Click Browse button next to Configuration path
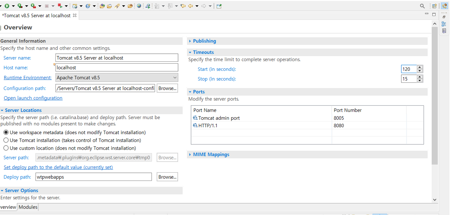 click(167, 88)
